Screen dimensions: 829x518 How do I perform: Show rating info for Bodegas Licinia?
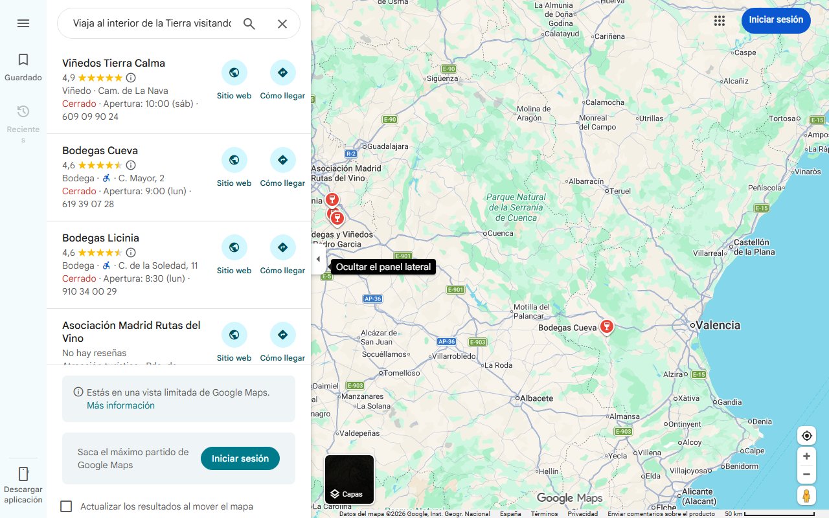131,253
